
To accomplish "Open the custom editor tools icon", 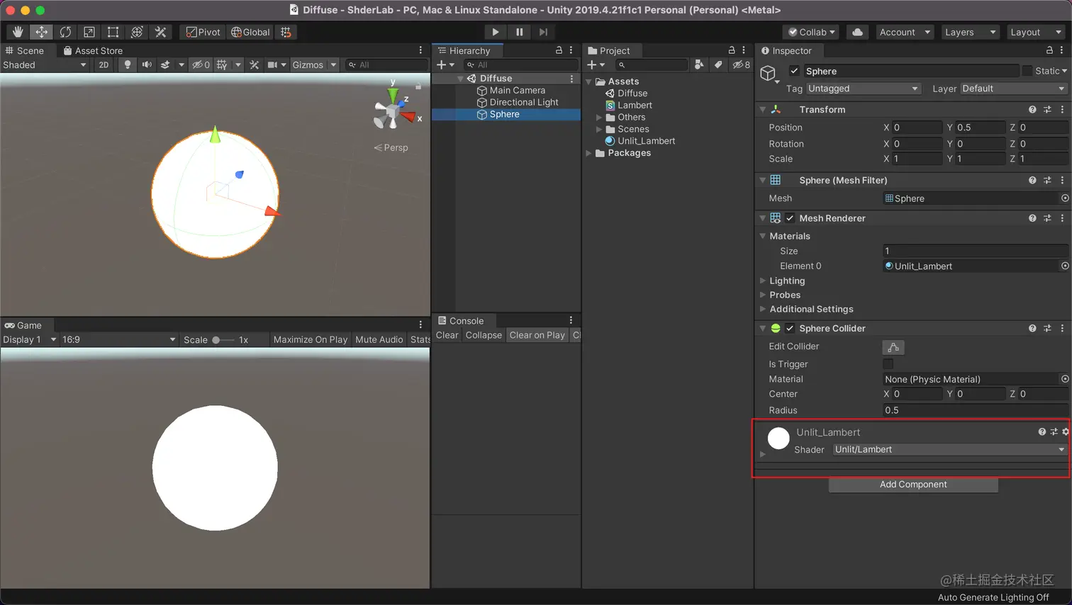I will (x=161, y=32).
